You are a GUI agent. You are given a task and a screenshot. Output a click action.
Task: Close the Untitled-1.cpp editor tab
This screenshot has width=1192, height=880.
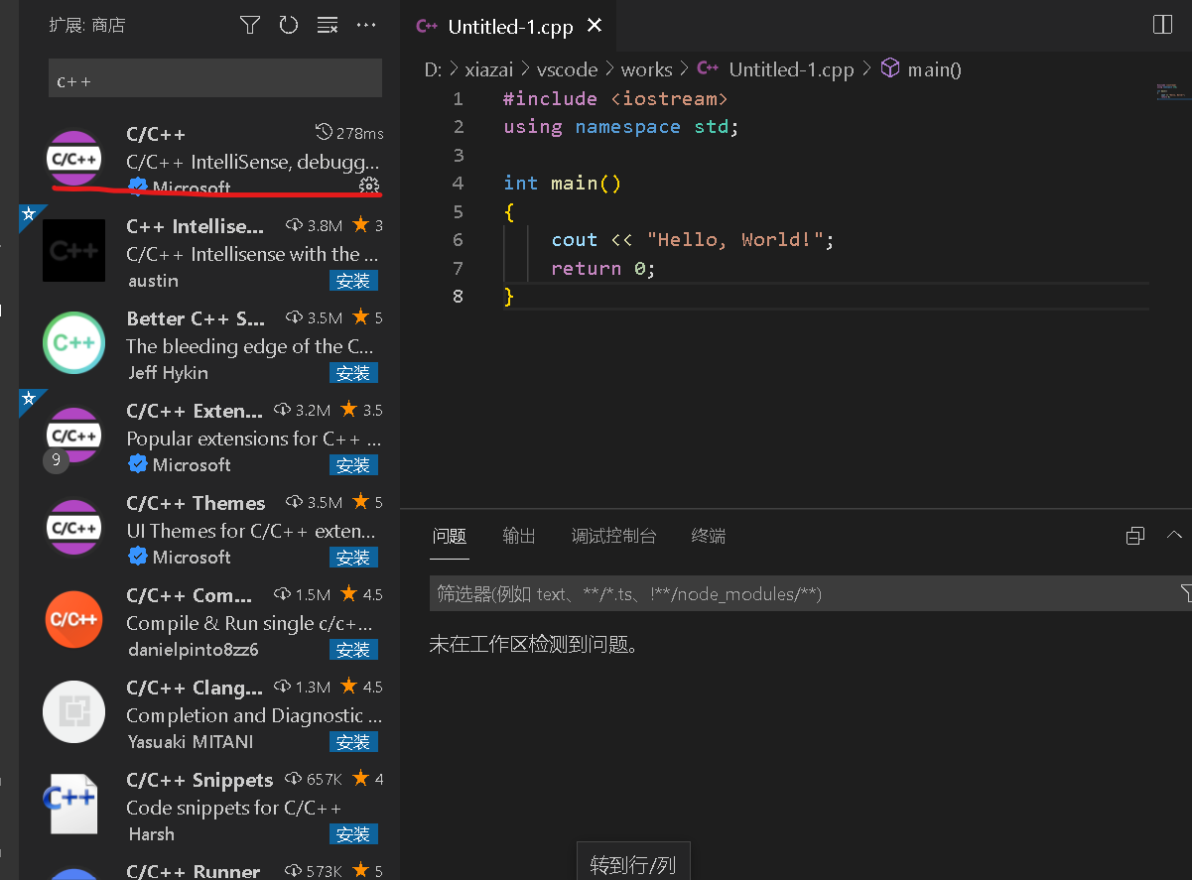(x=595, y=26)
